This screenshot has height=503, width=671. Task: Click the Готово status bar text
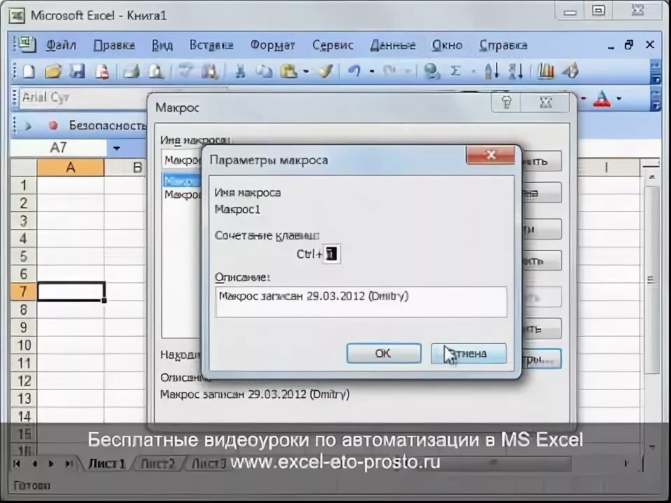tap(32, 486)
